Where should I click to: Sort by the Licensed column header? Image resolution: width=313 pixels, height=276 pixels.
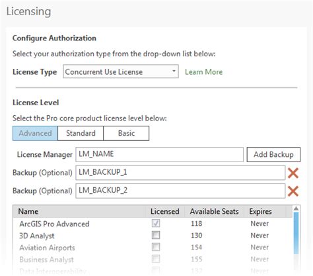(x=165, y=211)
